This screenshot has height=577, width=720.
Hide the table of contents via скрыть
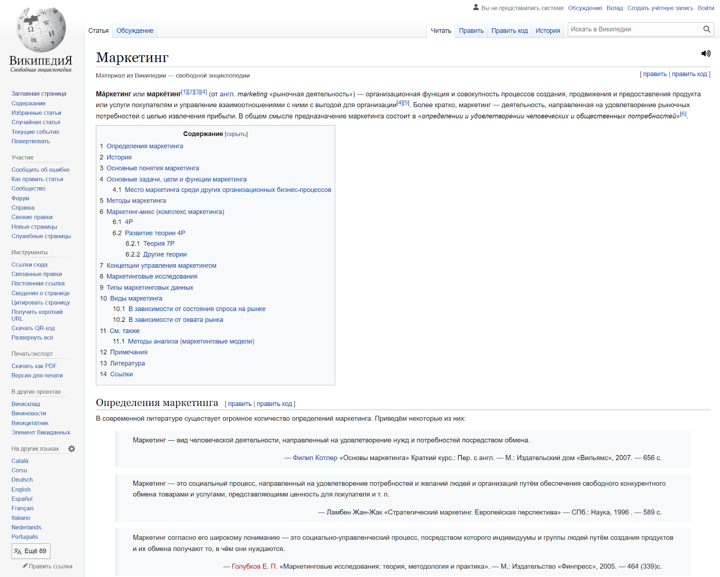point(236,134)
